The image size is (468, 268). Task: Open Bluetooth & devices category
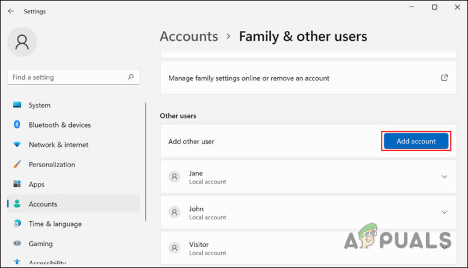[x=73, y=125]
